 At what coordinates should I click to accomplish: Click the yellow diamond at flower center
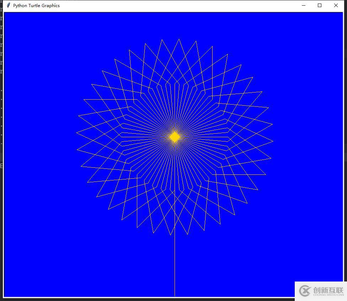175,137
